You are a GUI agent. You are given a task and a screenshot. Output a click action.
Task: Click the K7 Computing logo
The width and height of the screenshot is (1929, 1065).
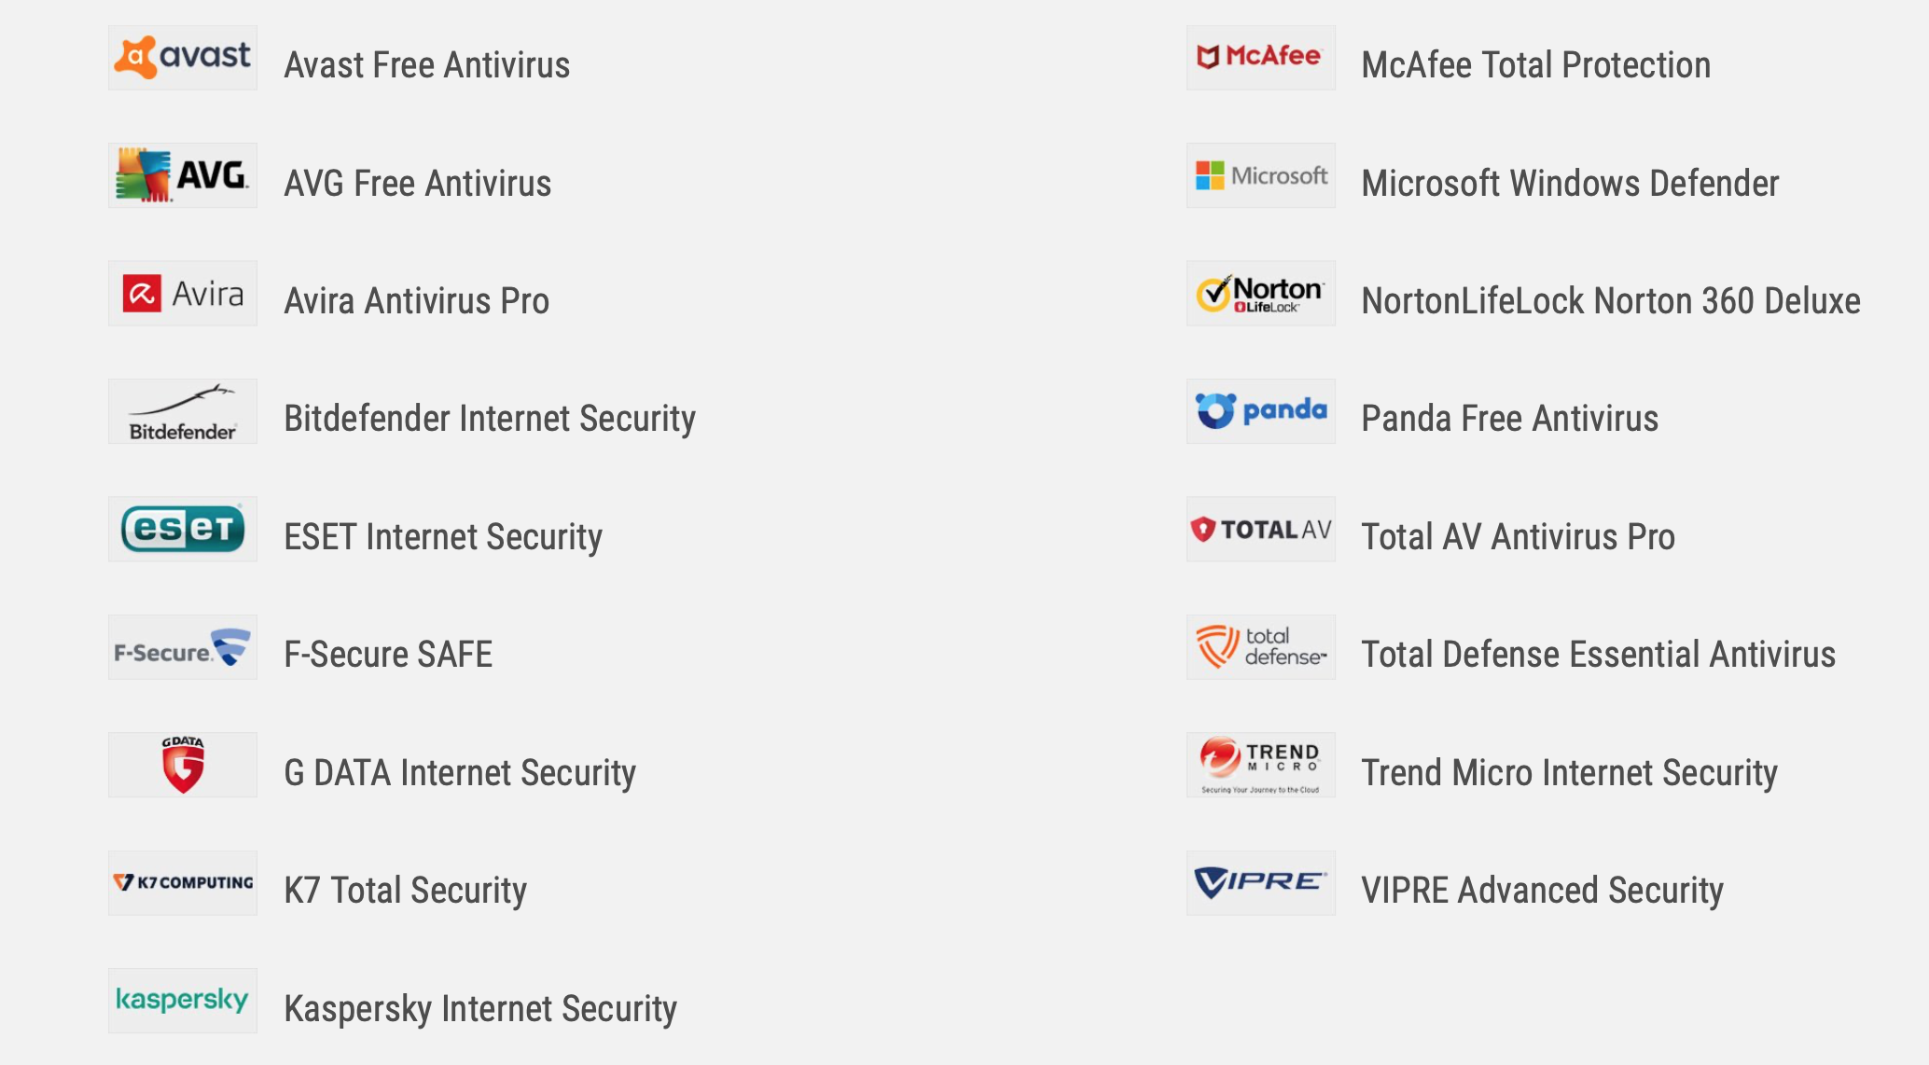click(x=183, y=883)
